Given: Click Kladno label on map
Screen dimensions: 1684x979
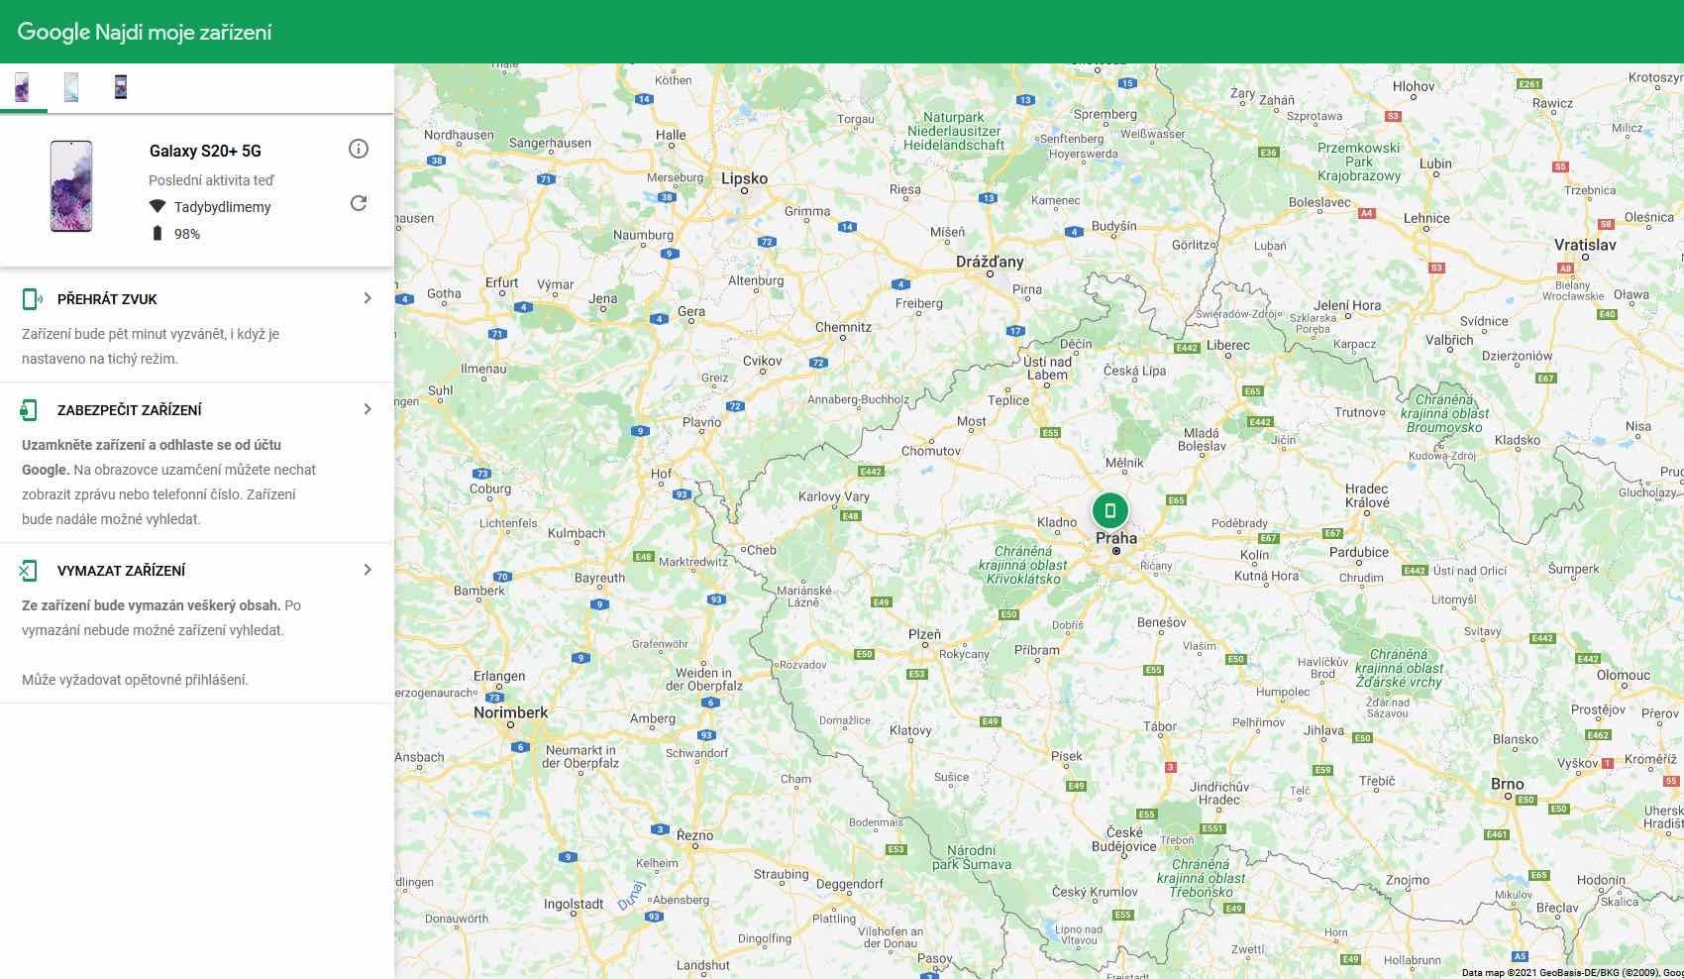Looking at the screenshot, I should point(1056,522).
